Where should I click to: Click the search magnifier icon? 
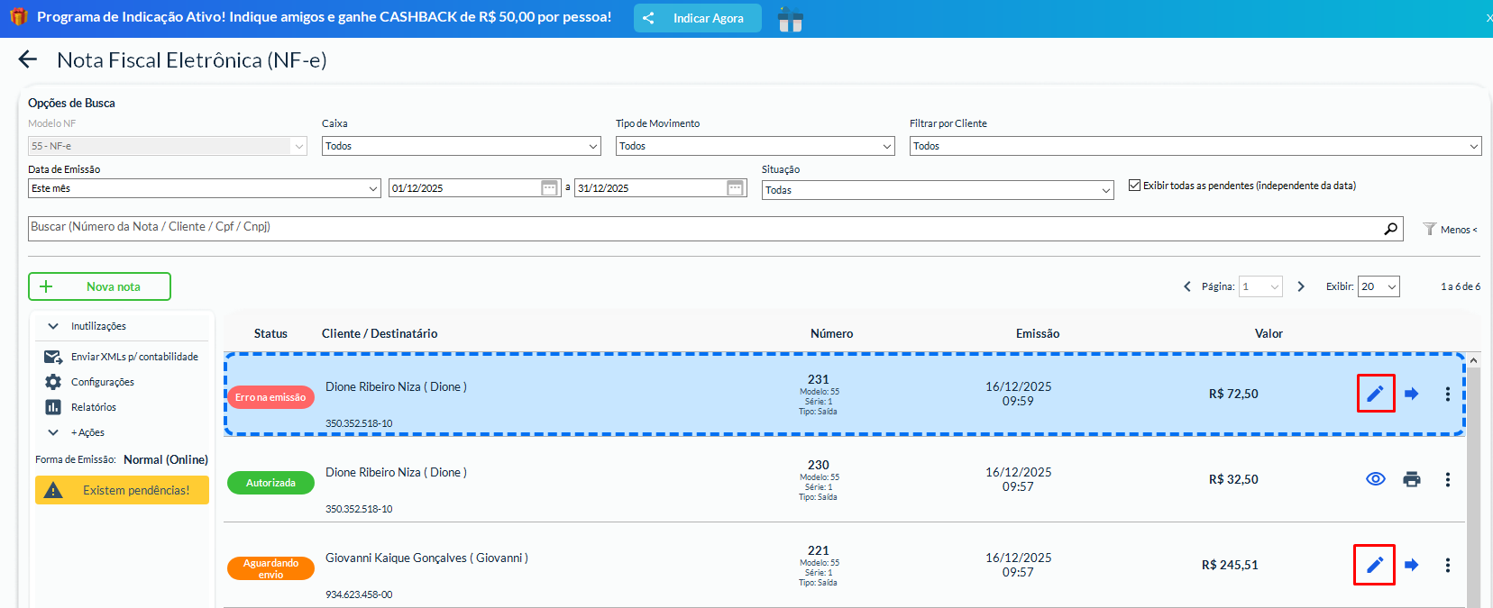click(x=1390, y=229)
